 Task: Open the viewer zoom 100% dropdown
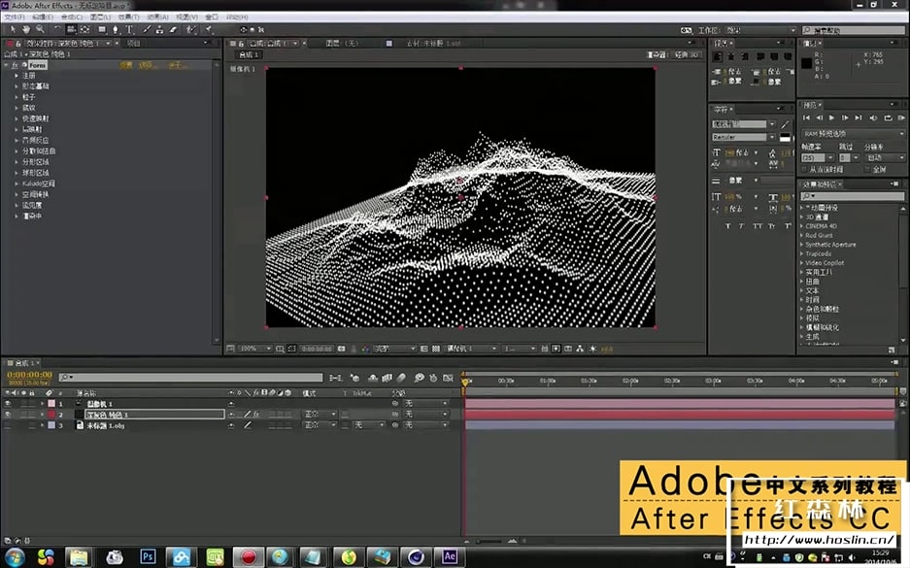click(x=256, y=349)
